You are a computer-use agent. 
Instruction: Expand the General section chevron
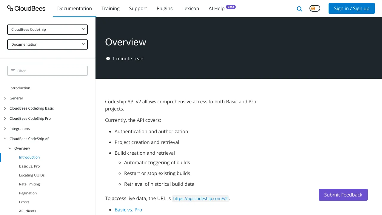[5, 98]
